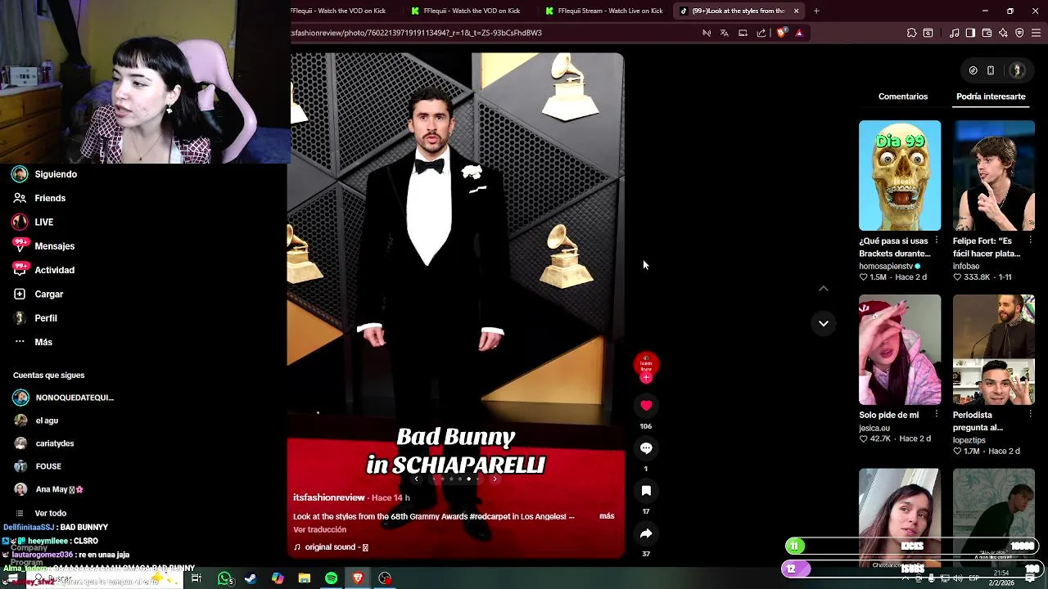
Task: Open infobae creator profile
Action: [966, 267]
